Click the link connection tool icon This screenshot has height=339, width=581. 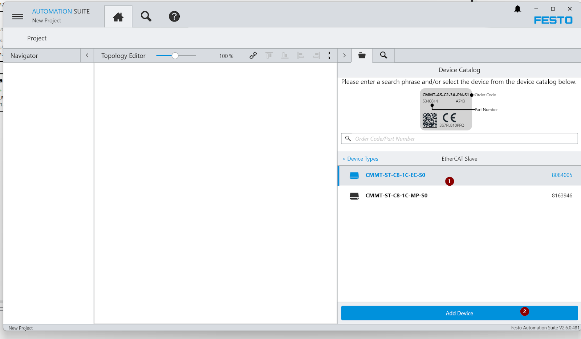253,56
